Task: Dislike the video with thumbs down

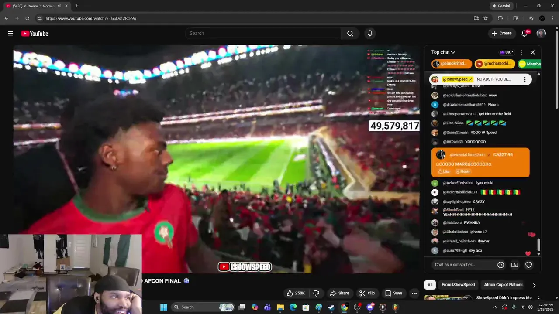Action: (317, 293)
